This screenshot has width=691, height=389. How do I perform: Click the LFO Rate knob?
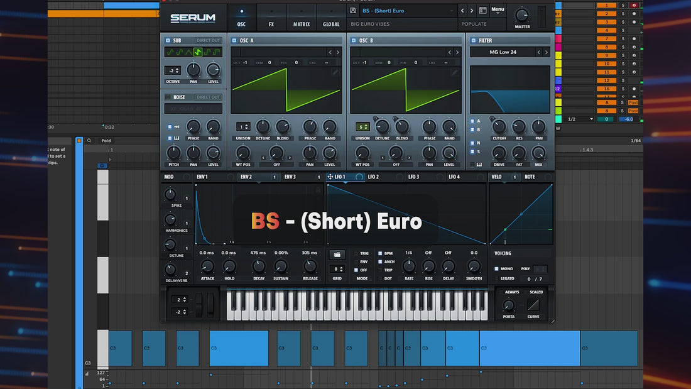click(x=409, y=266)
